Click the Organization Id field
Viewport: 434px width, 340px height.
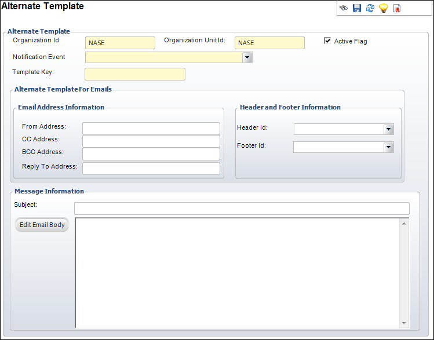(x=120, y=43)
